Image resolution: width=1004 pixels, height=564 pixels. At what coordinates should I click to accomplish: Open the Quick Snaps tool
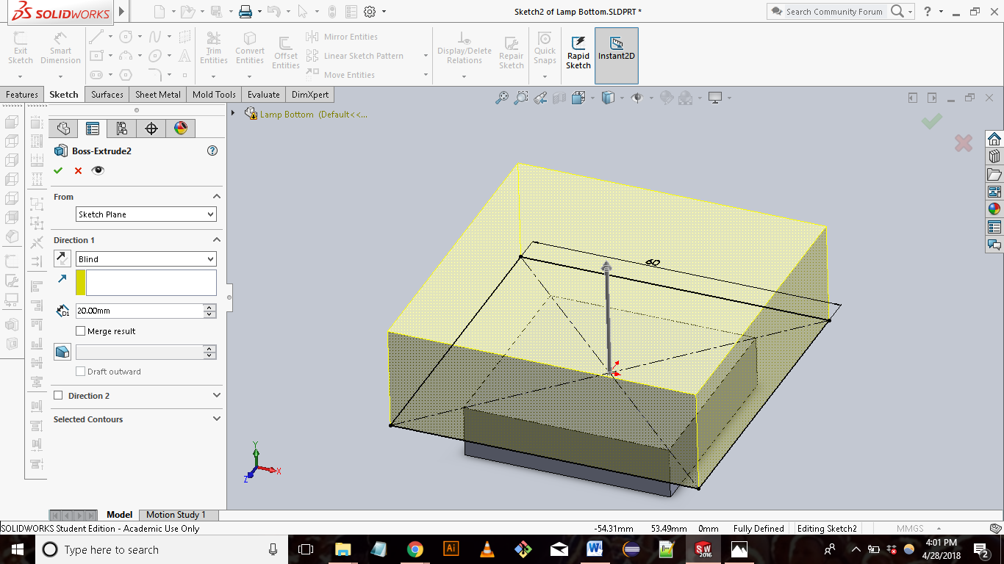pyautogui.click(x=545, y=48)
